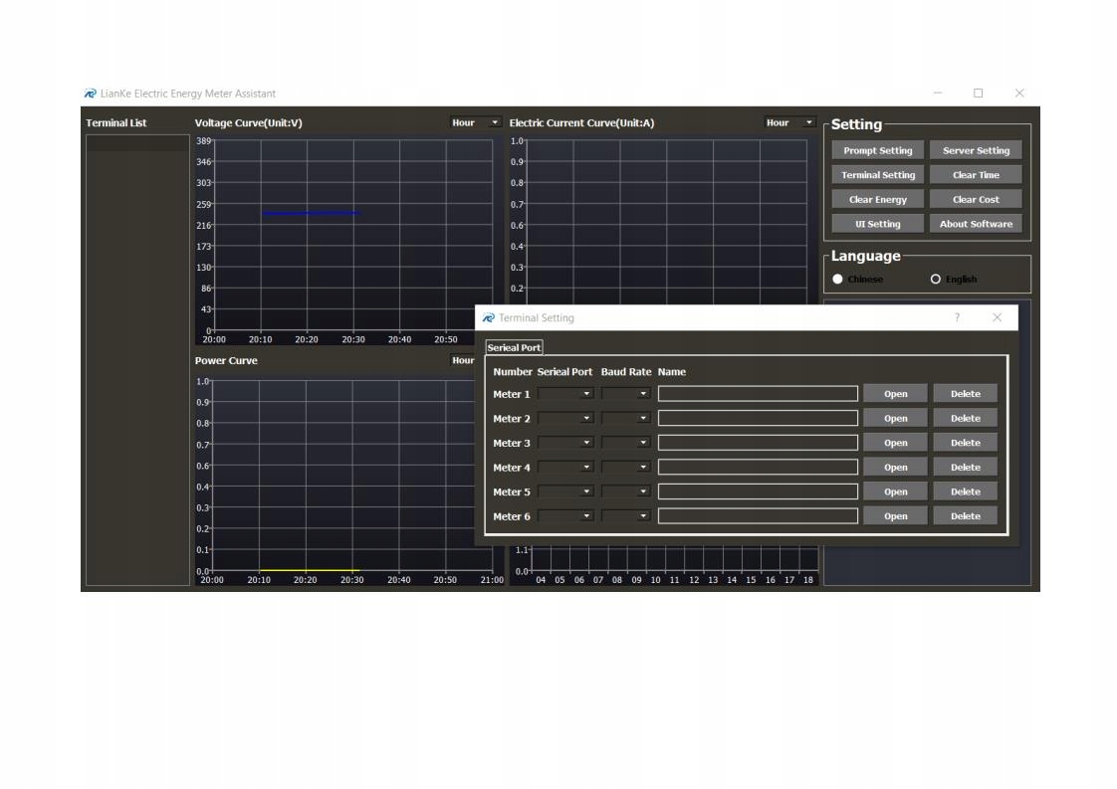Open About Software

point(976,224)
